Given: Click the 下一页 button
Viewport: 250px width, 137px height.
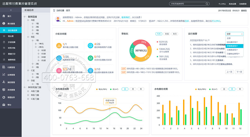Looking at the screenshot, I should 239,72.
